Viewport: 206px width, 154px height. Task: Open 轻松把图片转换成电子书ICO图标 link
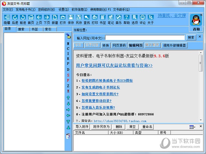(x=107, y=81)
